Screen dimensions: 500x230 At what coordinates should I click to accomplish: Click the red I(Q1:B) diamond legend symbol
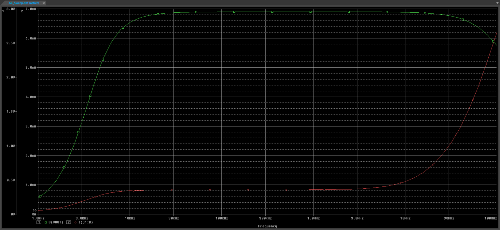point(76,223)
